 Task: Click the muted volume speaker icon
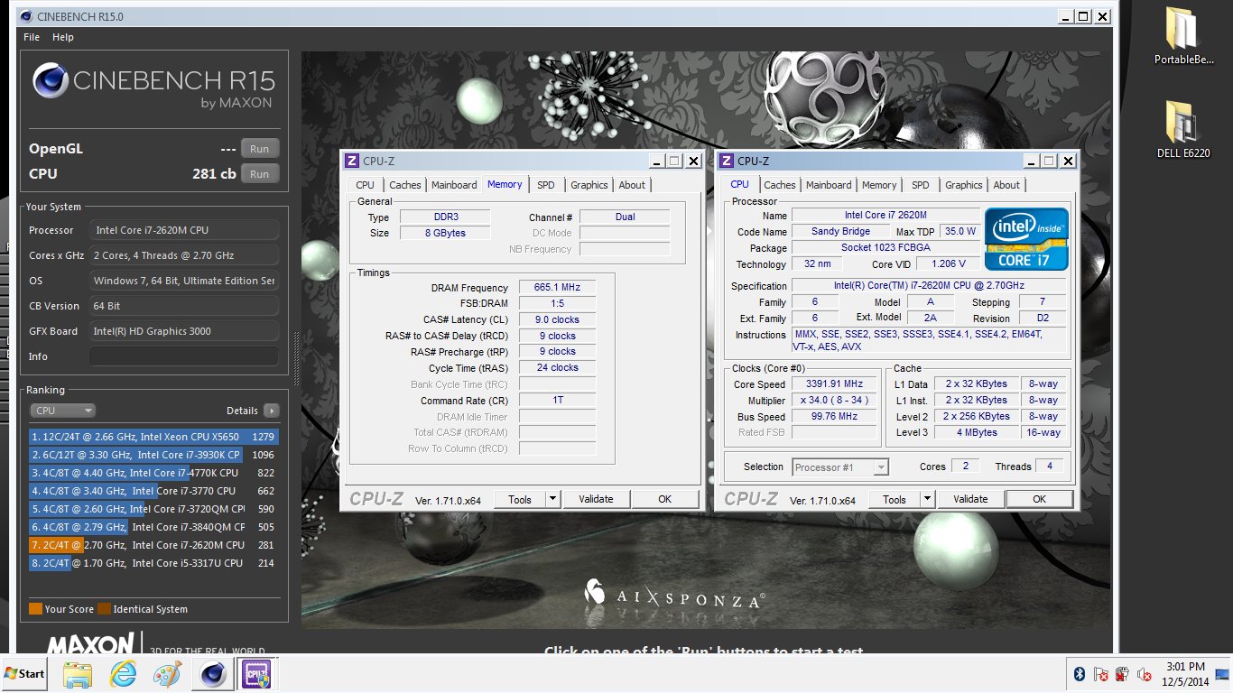(x=1145, y=674)
